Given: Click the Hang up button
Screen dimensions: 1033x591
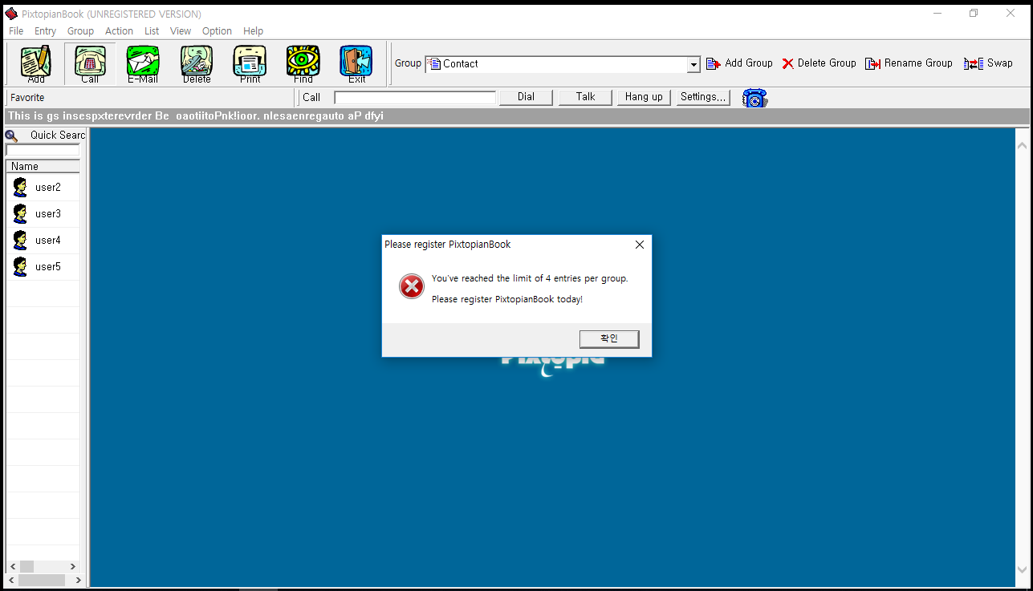Looking at the screenshot, I should (x=644, y=97).
